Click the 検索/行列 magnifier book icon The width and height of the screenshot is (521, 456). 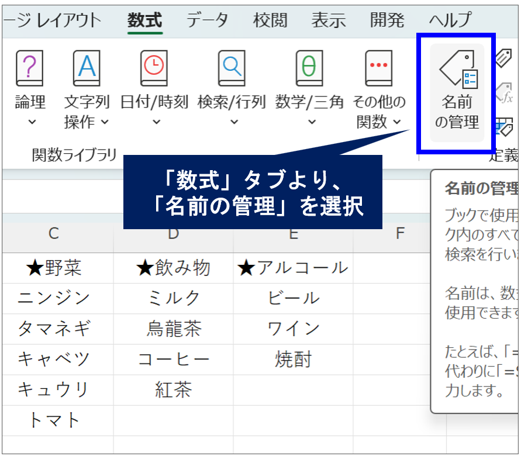pos(232,68)
